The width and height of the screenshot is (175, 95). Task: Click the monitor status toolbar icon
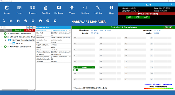(33, 21)
